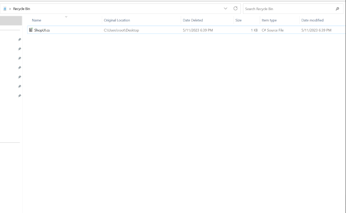
Task: Click the search magnifier icon
Action: (x=337, y=9)
